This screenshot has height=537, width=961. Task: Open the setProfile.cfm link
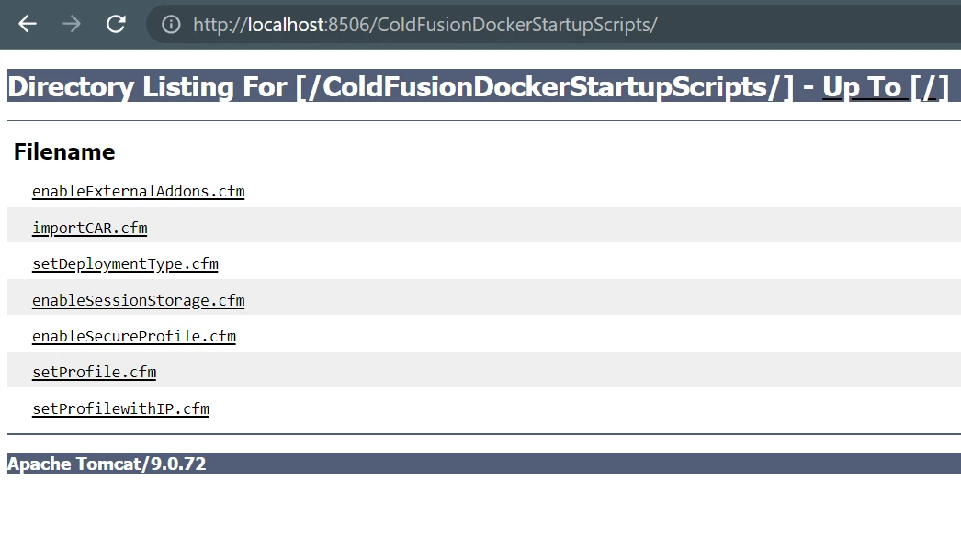pos(94,372)
